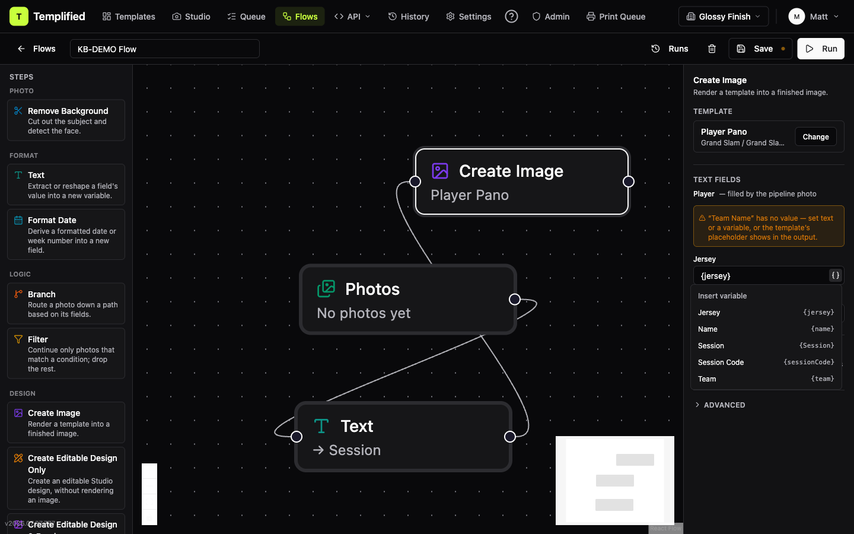Select the Text Session node on canvas
The image size is (854, 534).
[x=403, y=437]
